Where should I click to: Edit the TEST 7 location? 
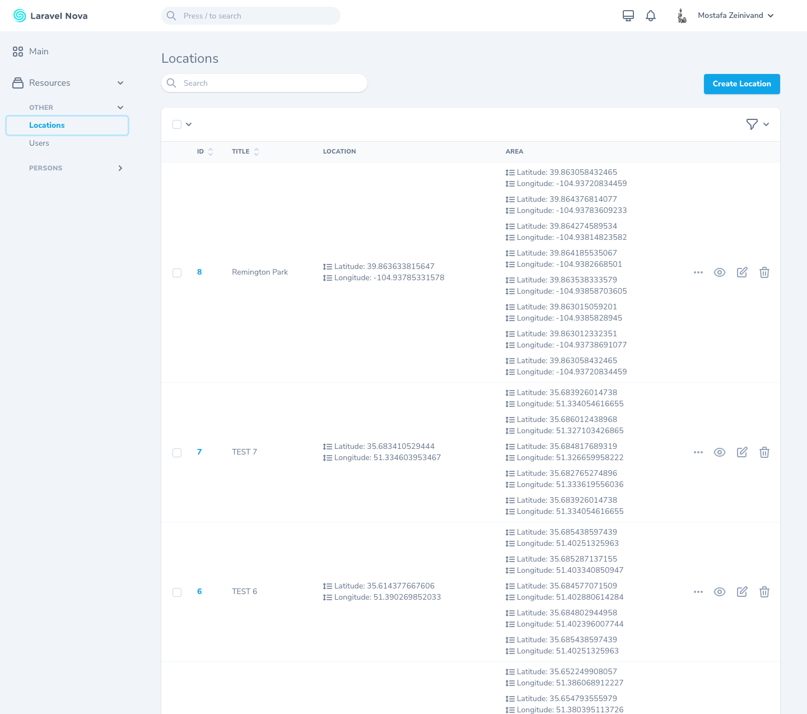741,452
